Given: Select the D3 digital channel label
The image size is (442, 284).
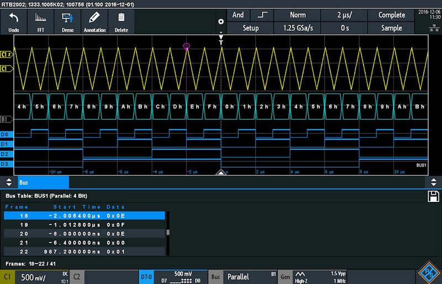Looking at the screenshot, I should 7,164.
